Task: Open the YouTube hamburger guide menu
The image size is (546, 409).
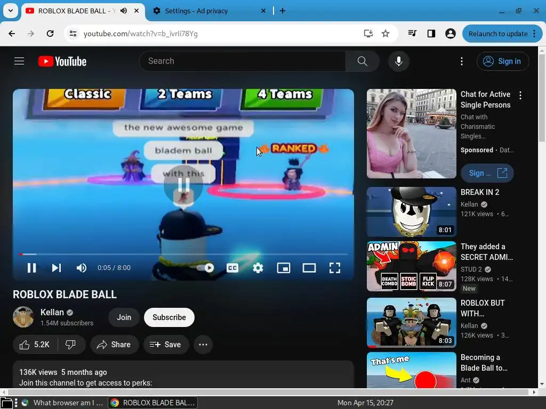Action: click(x=19, y=61)
